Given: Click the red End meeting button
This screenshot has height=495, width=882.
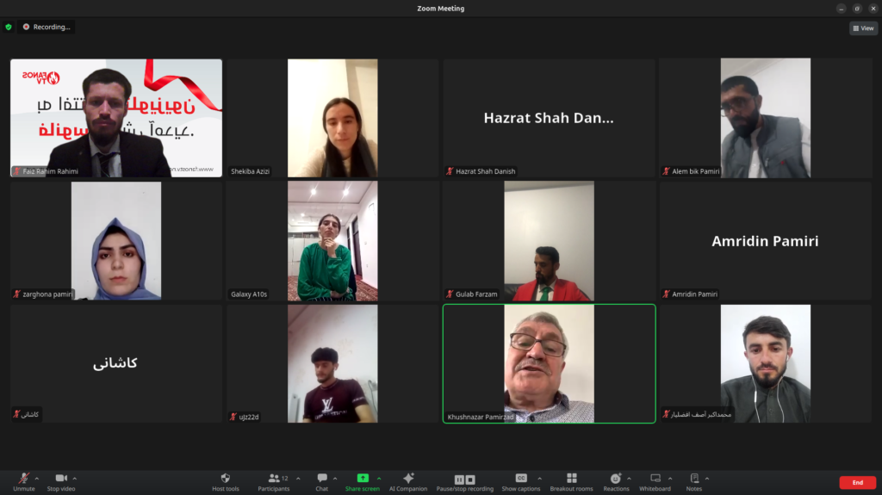Looking at the screenshot, I should pyautogui.click(x=857, y=482).
